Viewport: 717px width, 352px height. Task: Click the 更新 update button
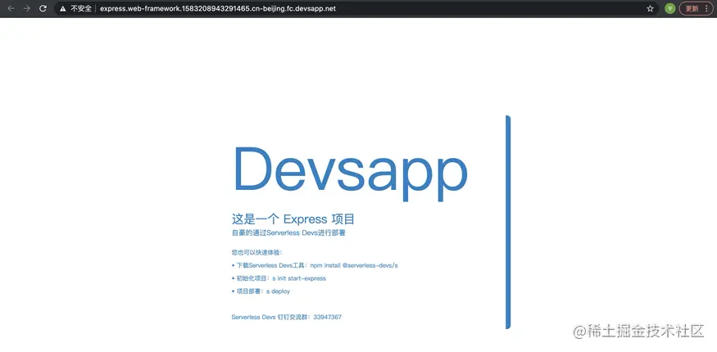(692, 9)
